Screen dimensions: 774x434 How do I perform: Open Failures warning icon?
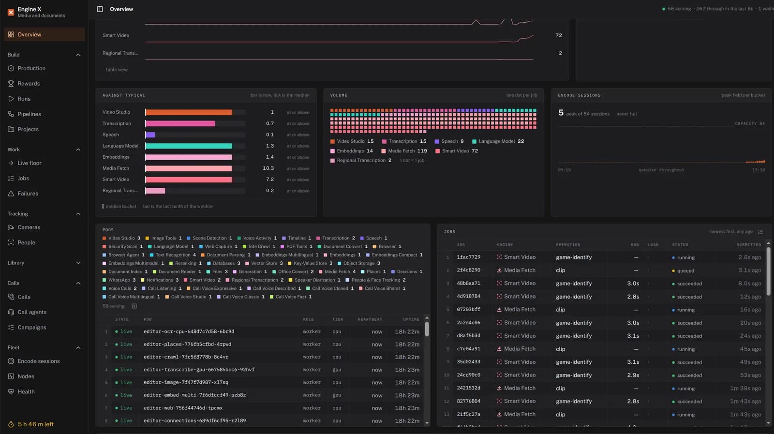11,194
